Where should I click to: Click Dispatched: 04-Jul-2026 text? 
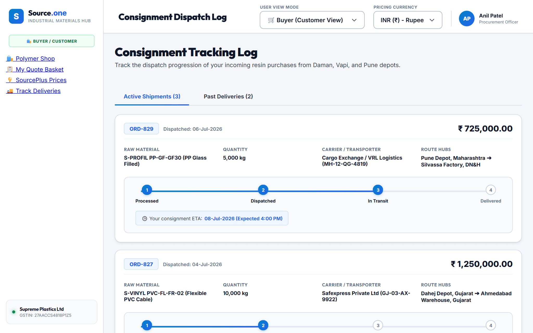pyautogui.click(x=192, y=264)
